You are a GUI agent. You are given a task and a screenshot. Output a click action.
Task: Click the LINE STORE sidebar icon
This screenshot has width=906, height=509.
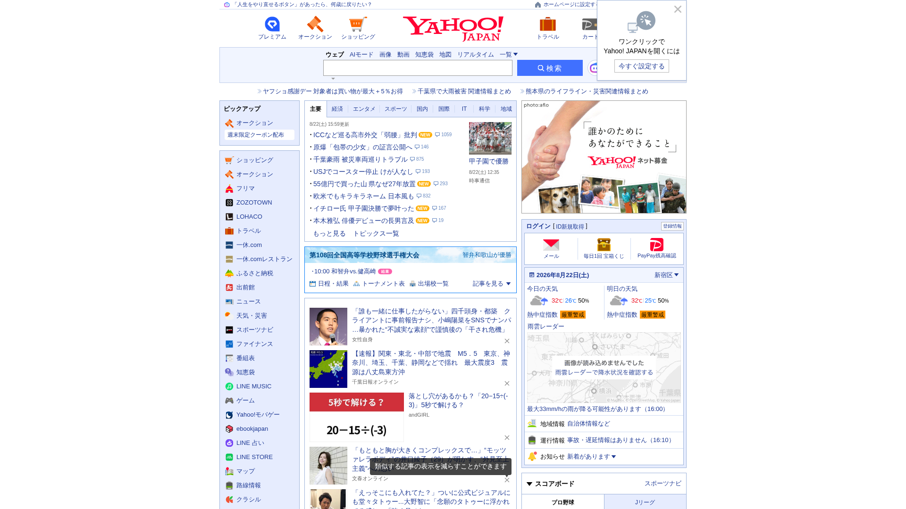tap(229, 457)
